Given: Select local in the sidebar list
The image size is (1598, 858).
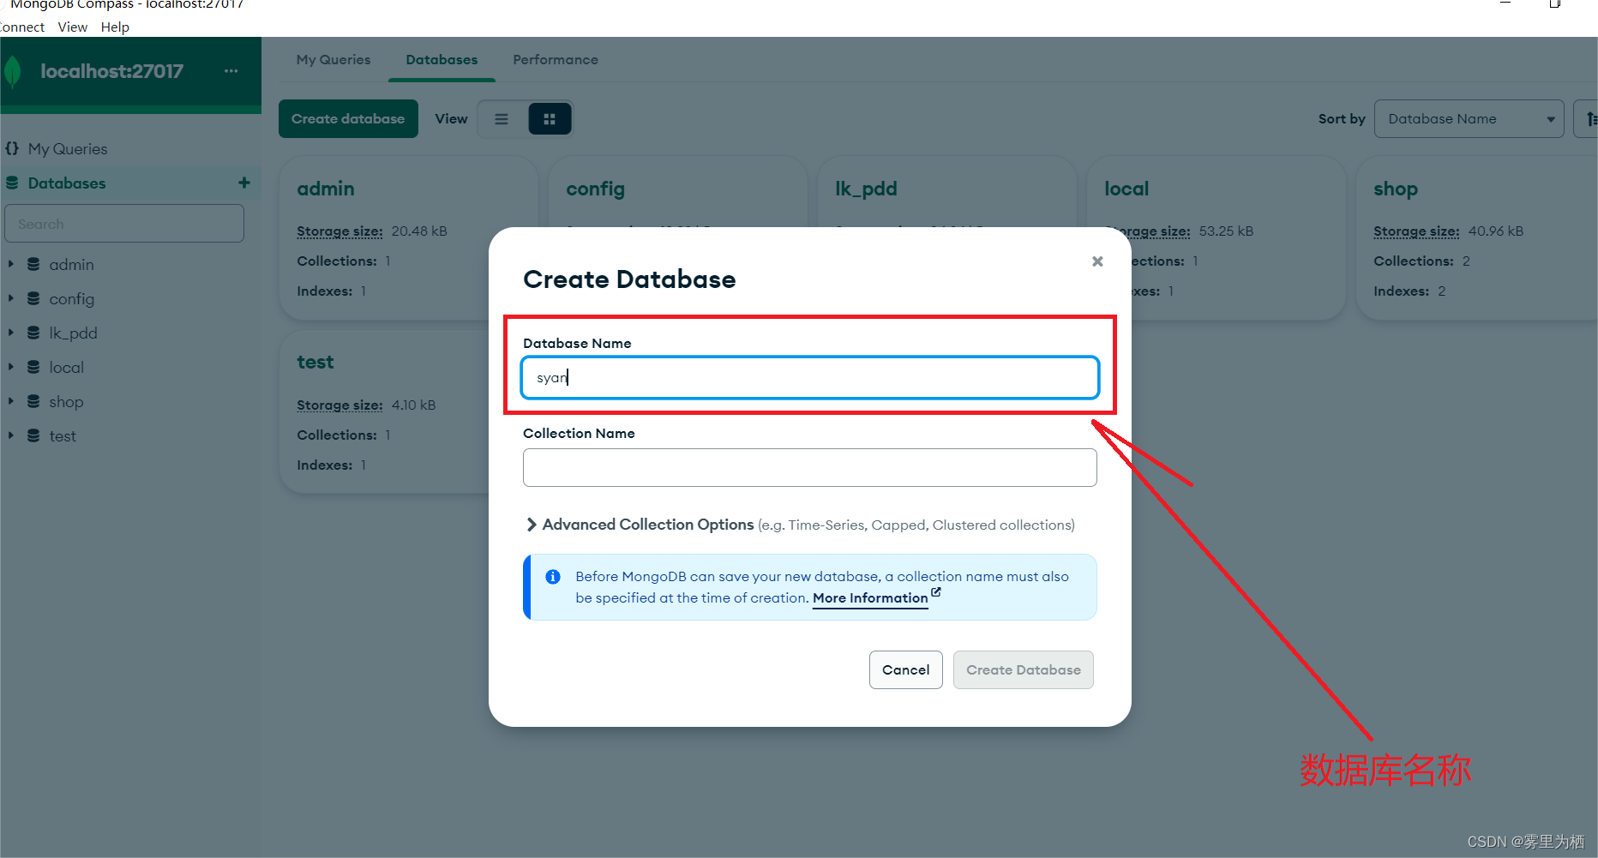Looking at the screenshot, I should pyautogui.click(x=66, y=368).
